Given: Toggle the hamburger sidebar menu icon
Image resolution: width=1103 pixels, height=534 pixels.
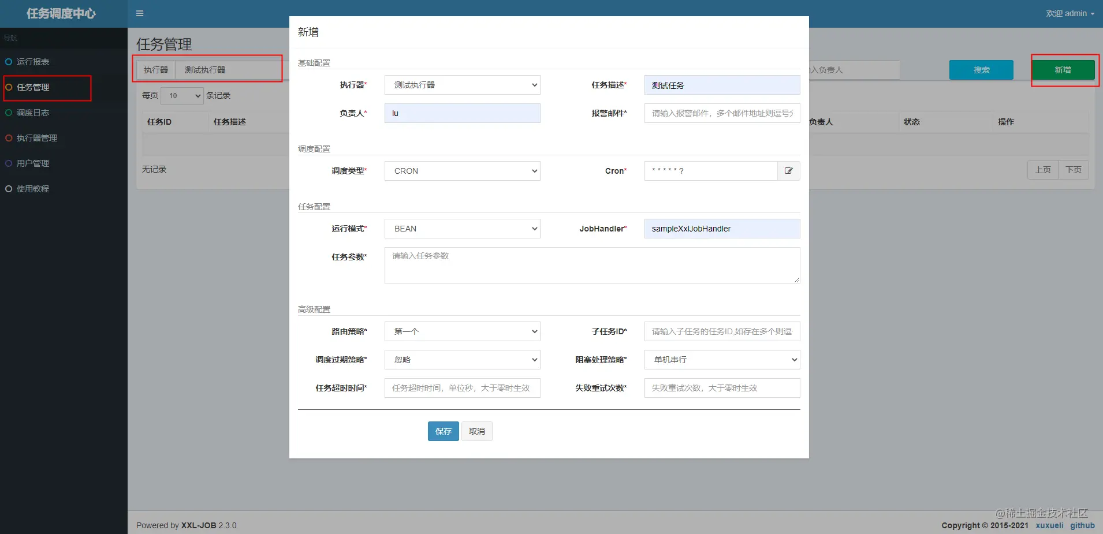Looking at the screenshot, I should (x=140, y=13).
